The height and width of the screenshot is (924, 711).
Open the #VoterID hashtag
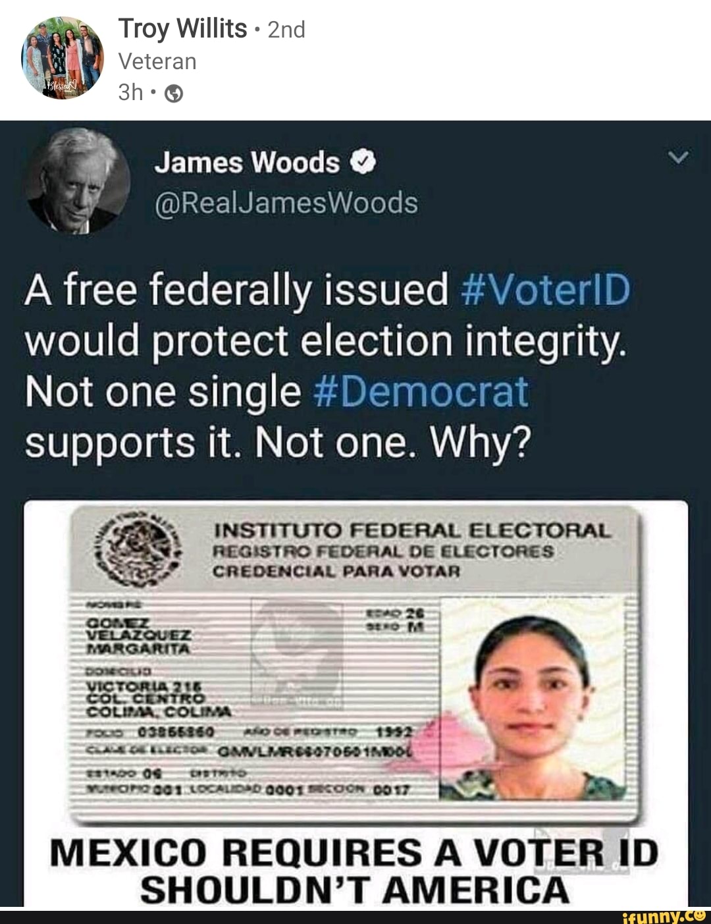point(544,290)
